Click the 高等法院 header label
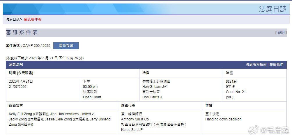The height and width of the screenshot is (137, 292). pos(16,65)
